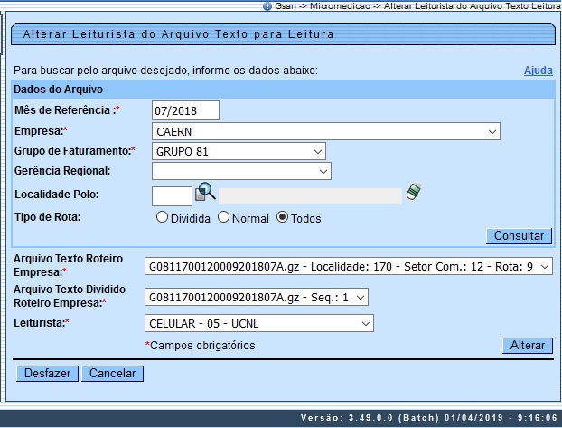Open the Ajuda help link

[538, 71]
